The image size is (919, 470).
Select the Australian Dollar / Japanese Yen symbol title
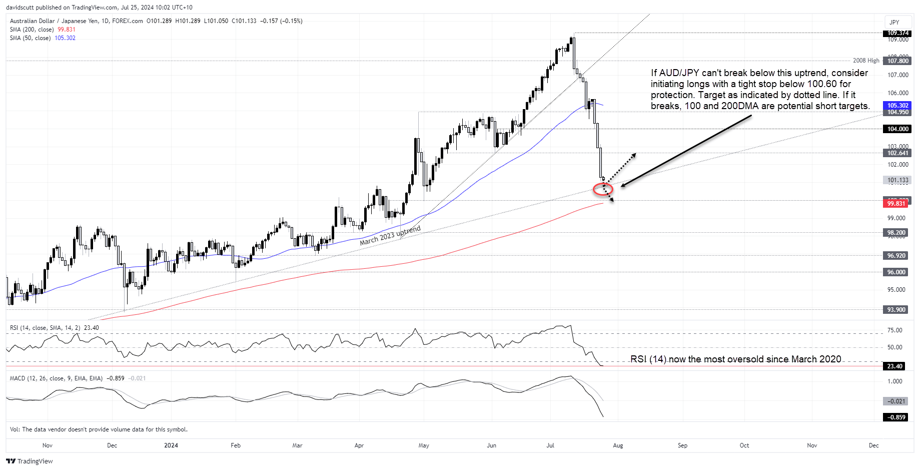click(x=77, y=21)
